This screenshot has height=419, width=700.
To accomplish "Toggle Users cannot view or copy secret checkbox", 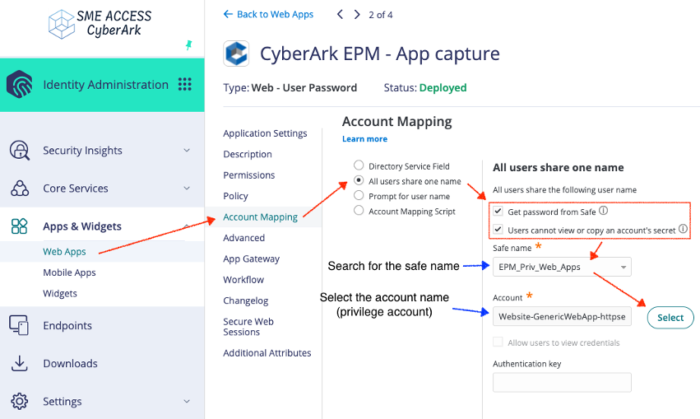I will click(x=498, y=230).
